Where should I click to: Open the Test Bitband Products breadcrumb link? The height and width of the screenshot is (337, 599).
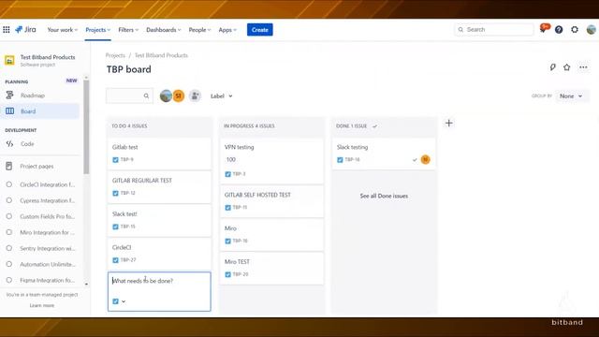tap(161, 55)
